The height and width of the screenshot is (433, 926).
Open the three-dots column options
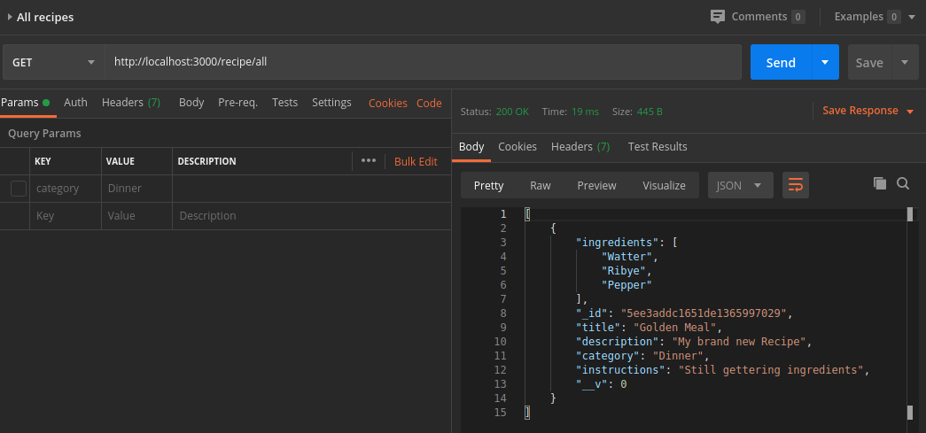pos(369,160)
